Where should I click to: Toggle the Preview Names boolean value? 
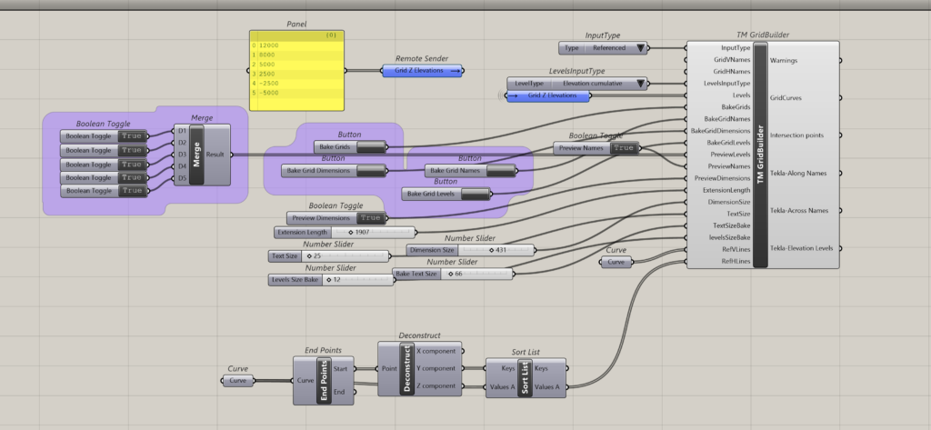(x=624, y=147)
